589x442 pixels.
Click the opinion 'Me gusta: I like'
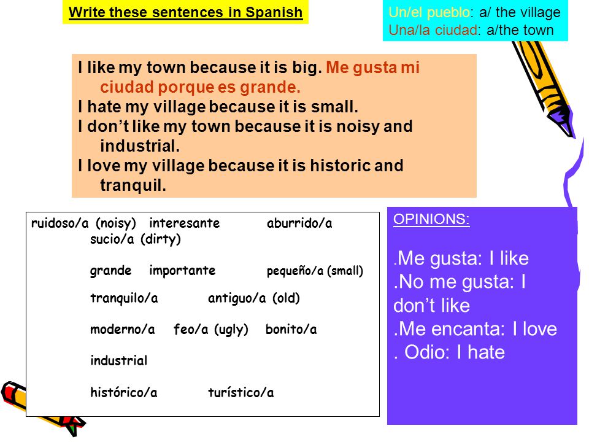click(461, 258)
